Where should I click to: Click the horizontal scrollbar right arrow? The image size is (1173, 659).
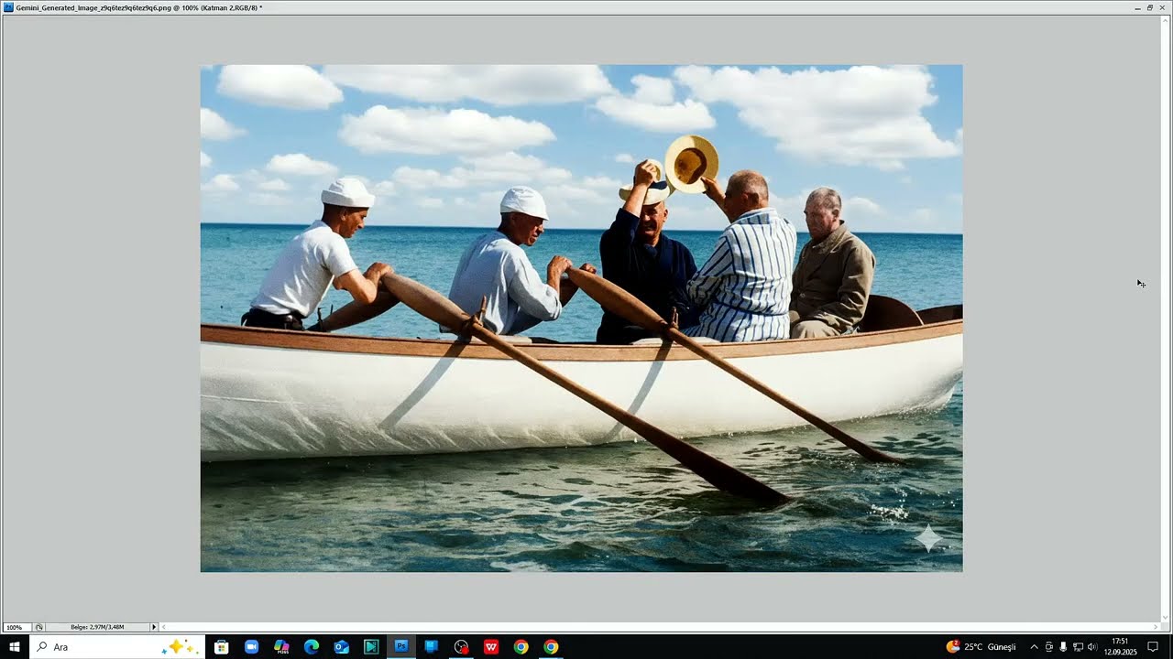pos(1157,627)
